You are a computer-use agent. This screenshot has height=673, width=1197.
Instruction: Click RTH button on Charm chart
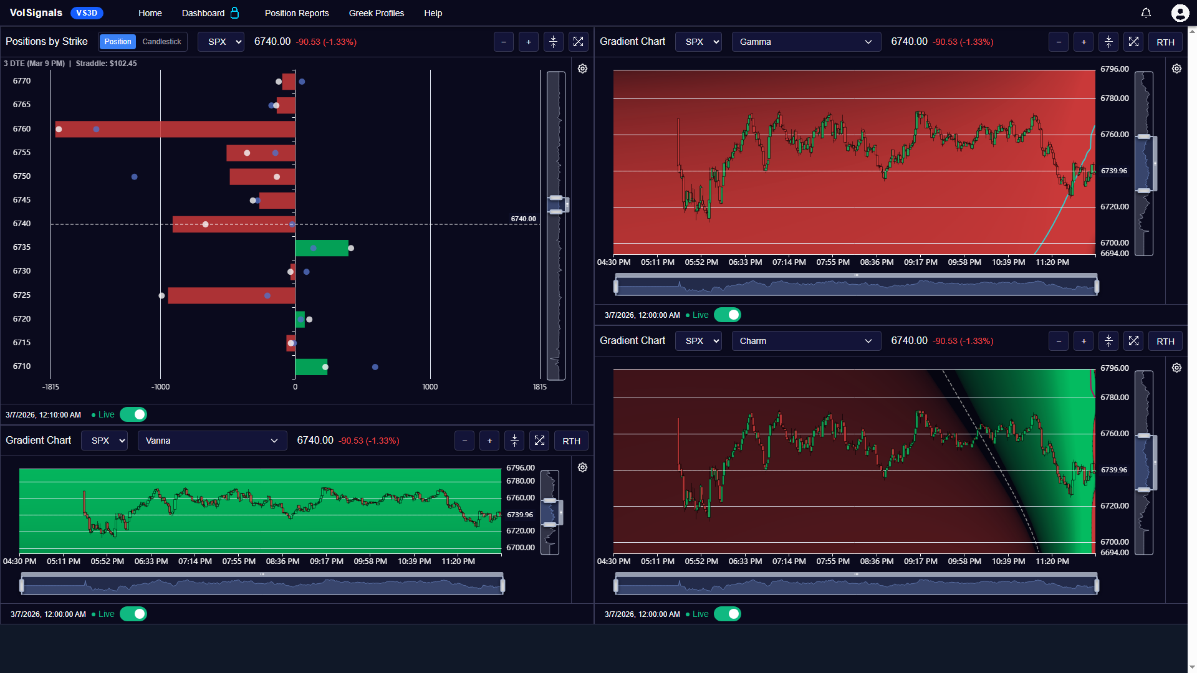[x=1165, y=341]
